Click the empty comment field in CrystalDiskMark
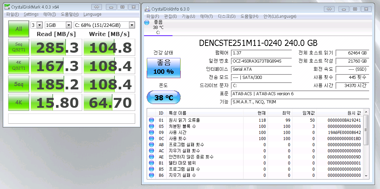The height and width of the screenshot is (189, 380). 72,118
